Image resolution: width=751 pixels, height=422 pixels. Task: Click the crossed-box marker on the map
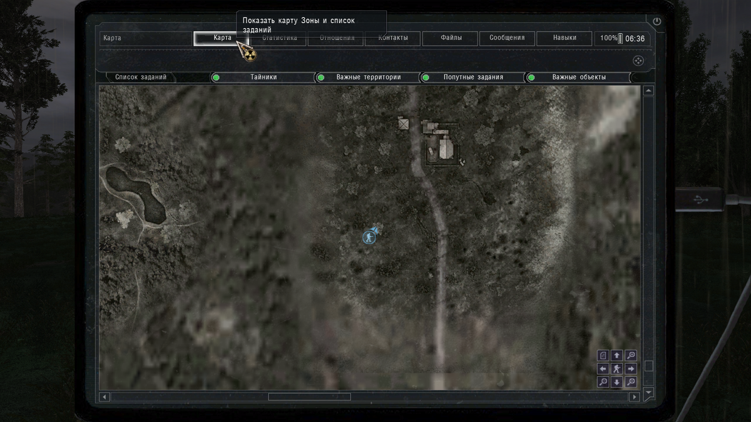click(404, 124)
